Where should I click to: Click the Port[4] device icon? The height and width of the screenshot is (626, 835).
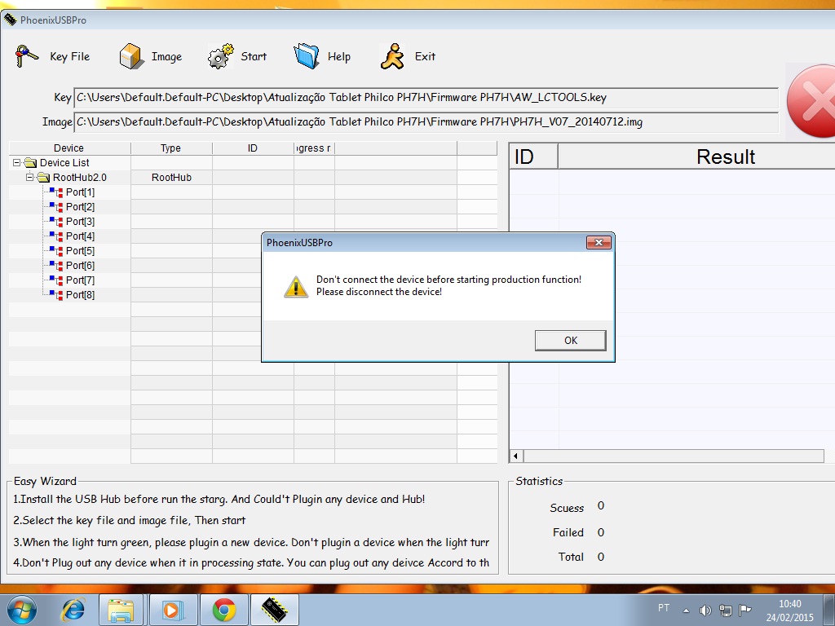56,236
